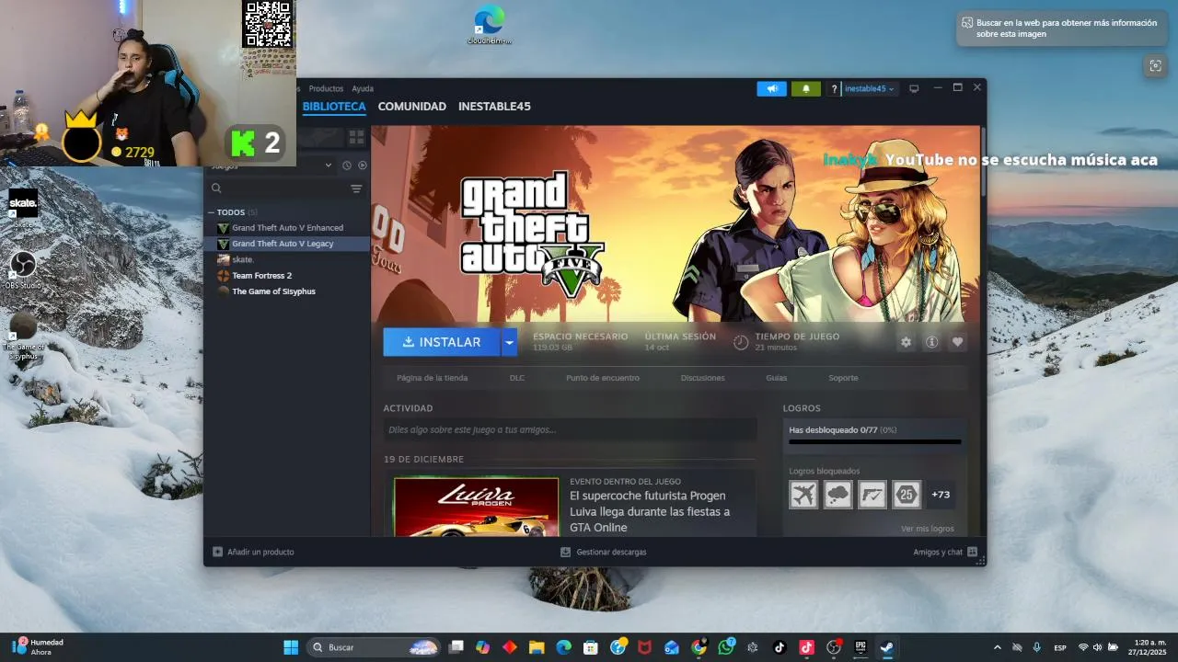
Task: Open the supercoche Progen Luiva headline
Action: pyautogui.click(x=650, y=511)
